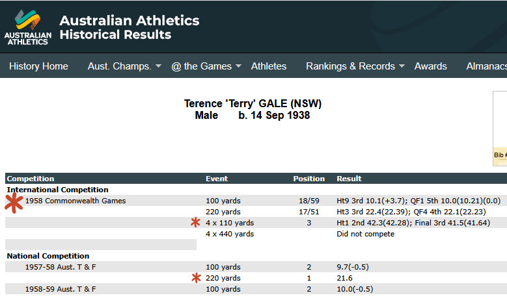
Task: Go to the Awards menu item
Action: tap(431, 66)
